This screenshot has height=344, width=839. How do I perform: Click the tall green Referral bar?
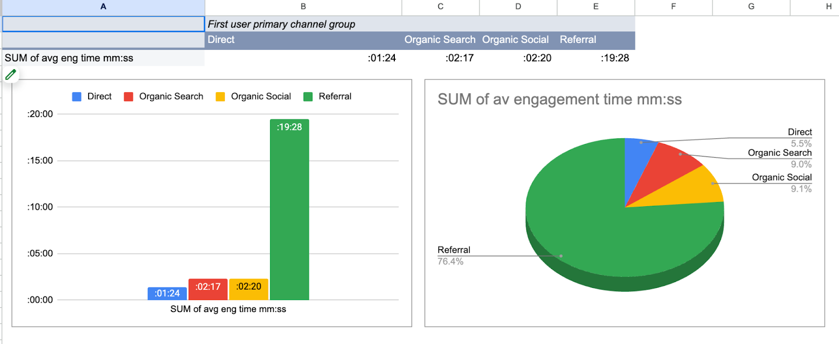289,209
